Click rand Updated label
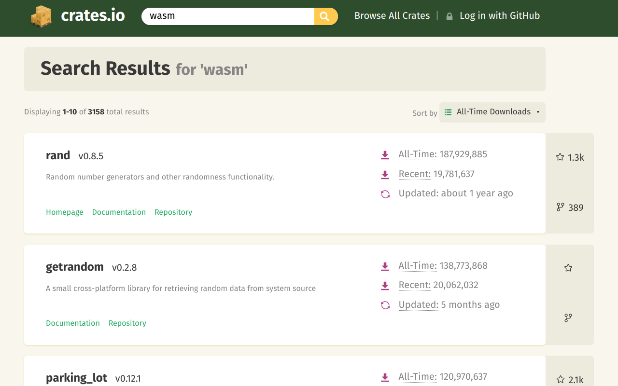The width and height of the screenshot is (618, 386). point(419,193)
